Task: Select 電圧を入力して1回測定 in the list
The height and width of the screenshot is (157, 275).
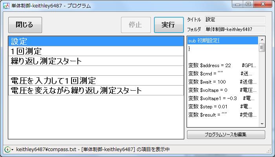Action: [x=96, y=80]
